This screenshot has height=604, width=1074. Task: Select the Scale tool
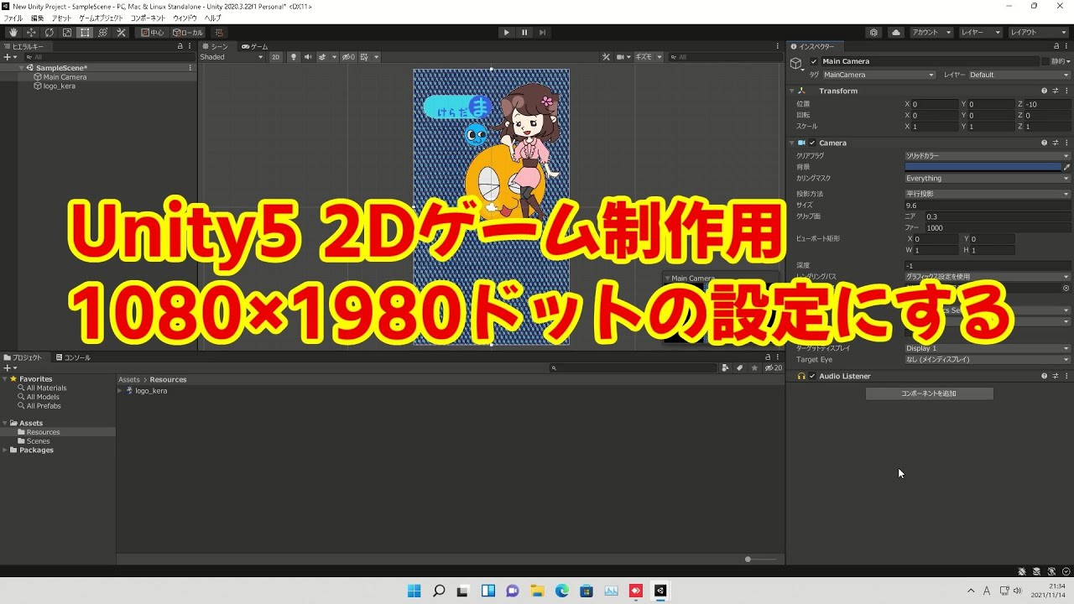[67, 33]
